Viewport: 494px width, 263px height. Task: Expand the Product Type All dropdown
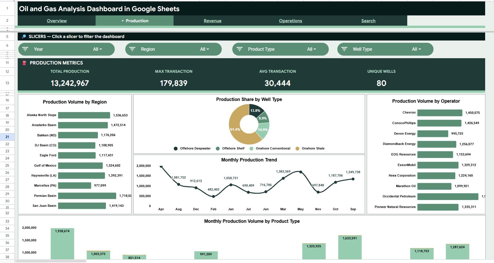point(312,49)
